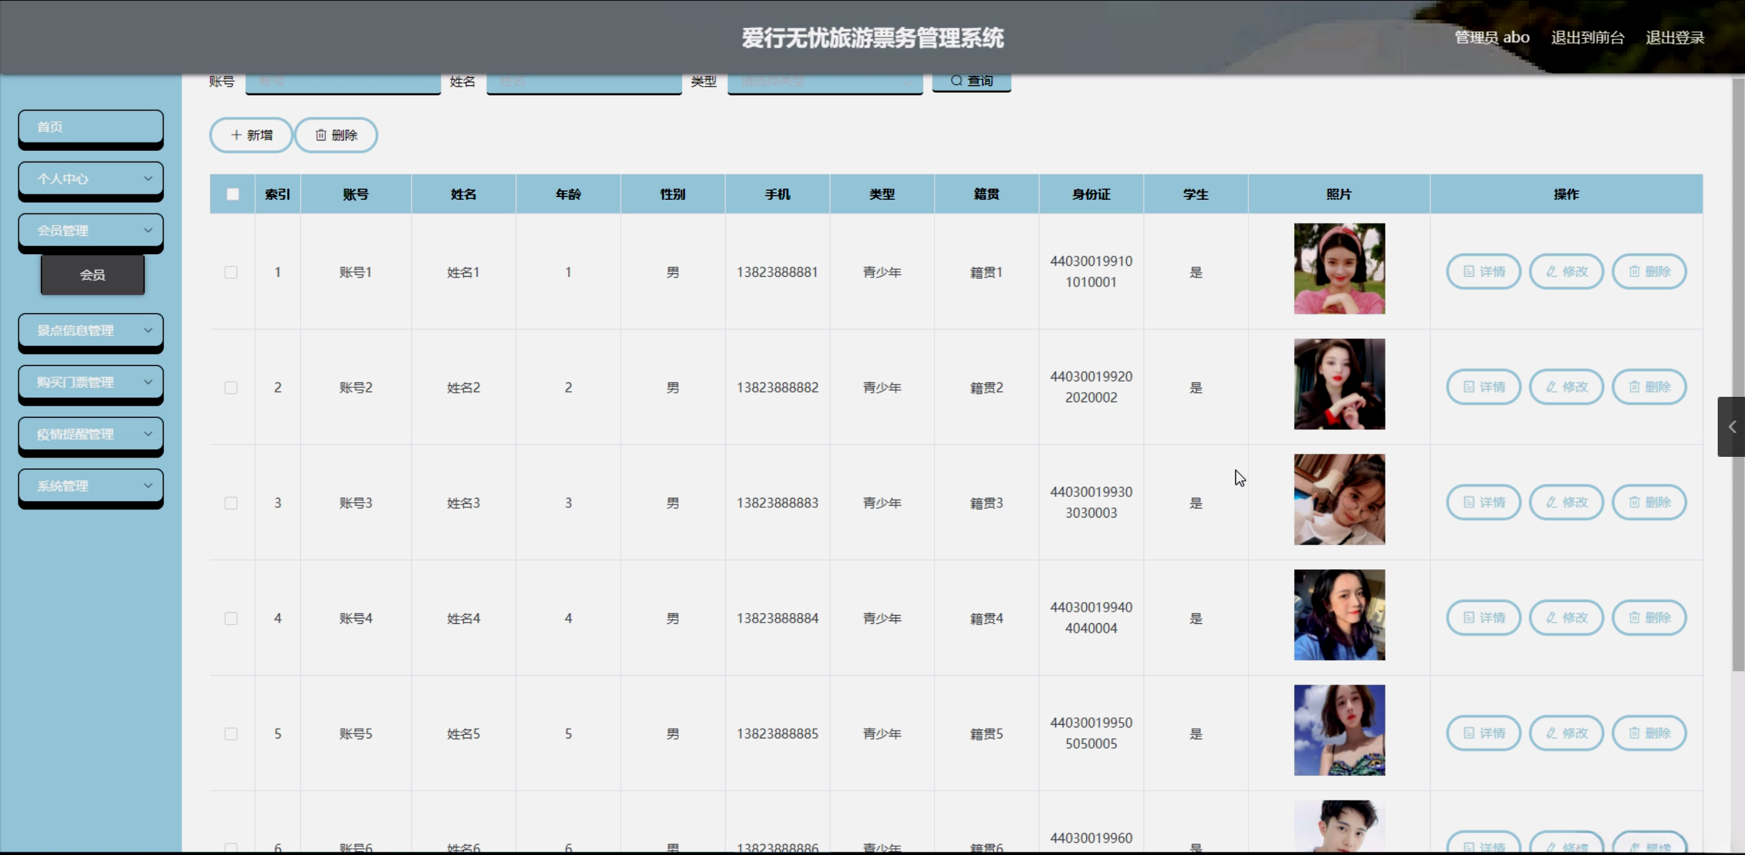This screenshot has height=855, width=1745.
Task: Go to 首页 in the sidebar
Action: [91, 127]
